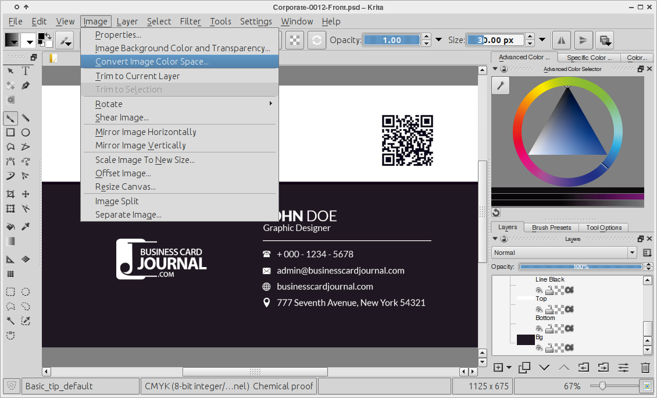Delete layer with the trash icon
The height and width of the screenshot is (398, 657).
(645, 367)
